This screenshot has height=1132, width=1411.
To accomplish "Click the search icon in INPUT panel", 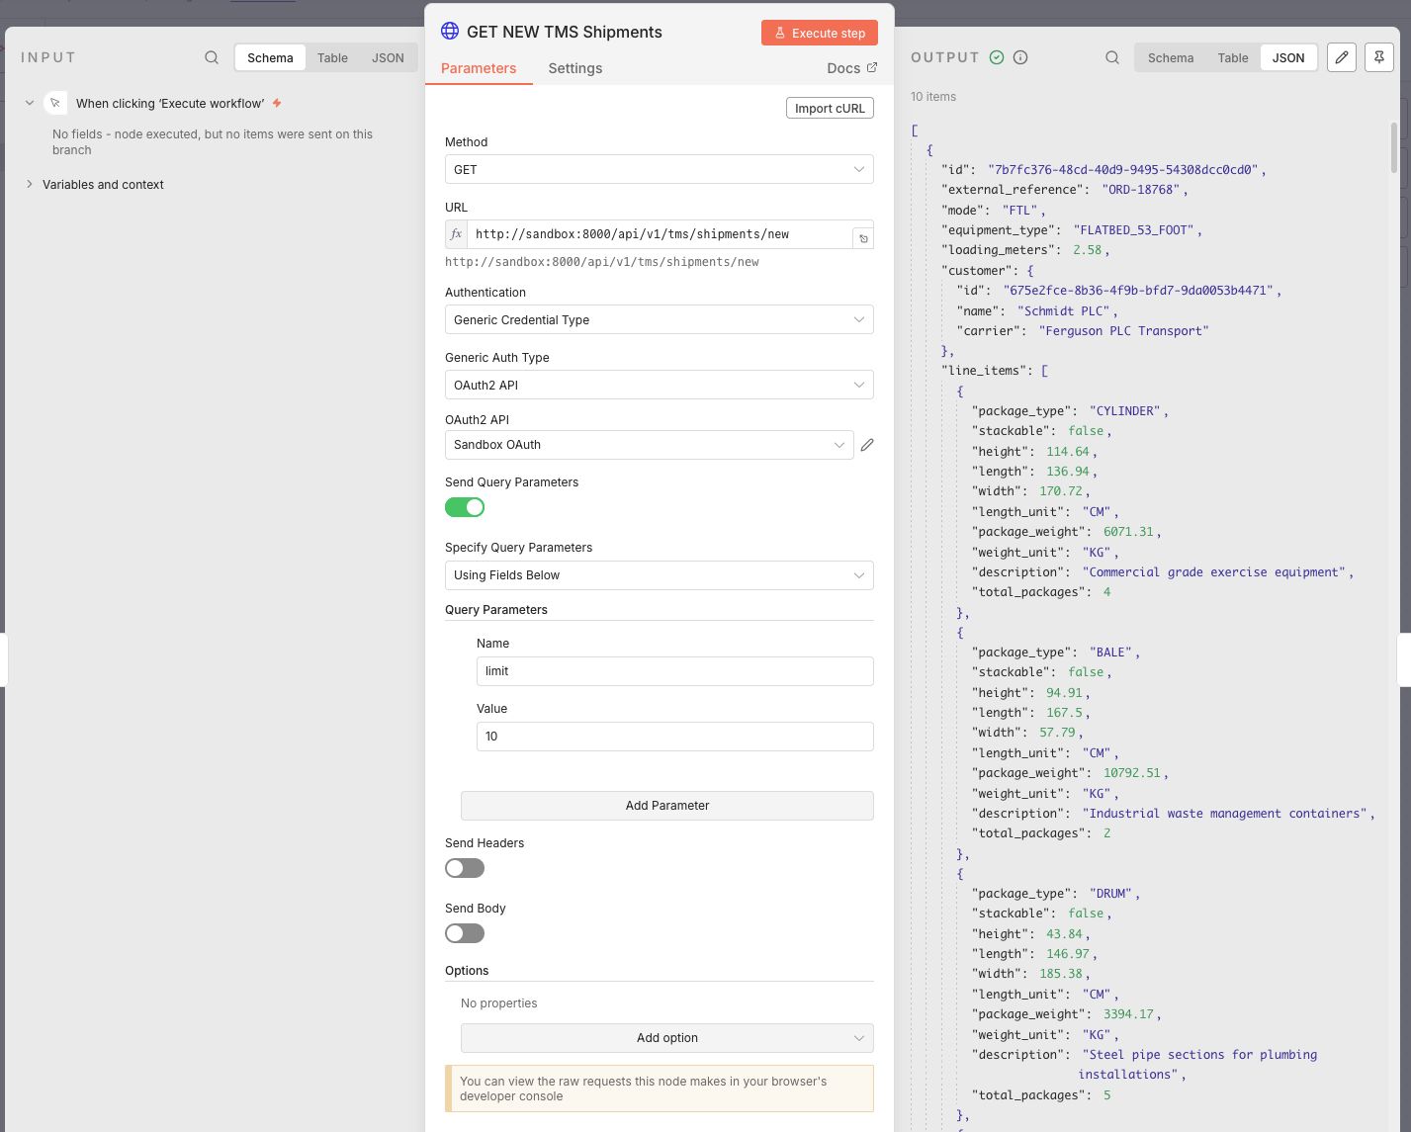I will (212, 57).
